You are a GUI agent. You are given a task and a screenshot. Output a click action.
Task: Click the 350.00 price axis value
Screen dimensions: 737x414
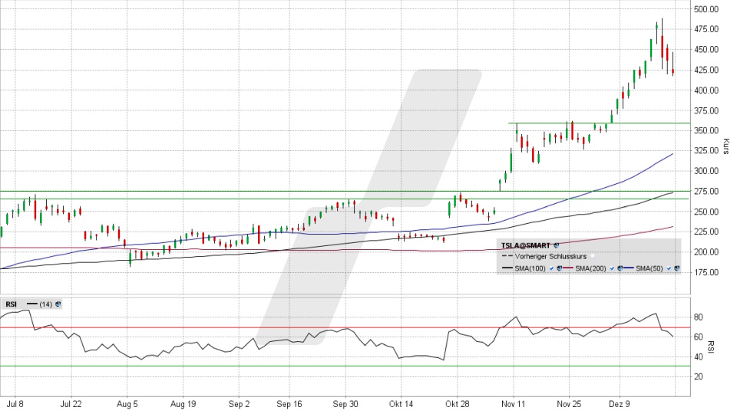[706, 130]
